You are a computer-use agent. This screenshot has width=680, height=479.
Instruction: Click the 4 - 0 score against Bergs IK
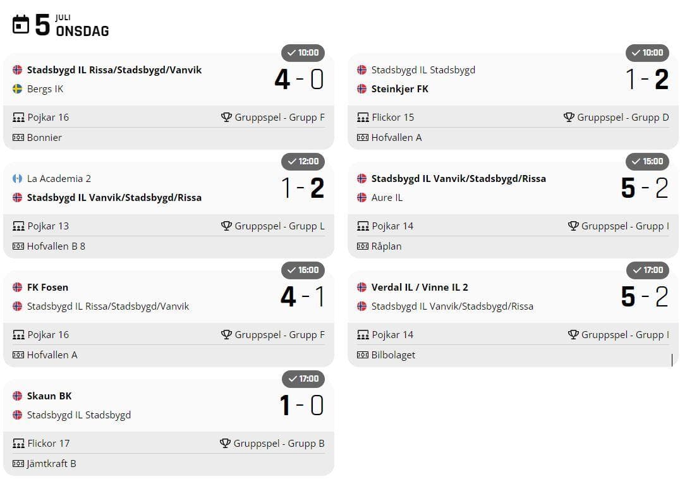pos(299,80)
